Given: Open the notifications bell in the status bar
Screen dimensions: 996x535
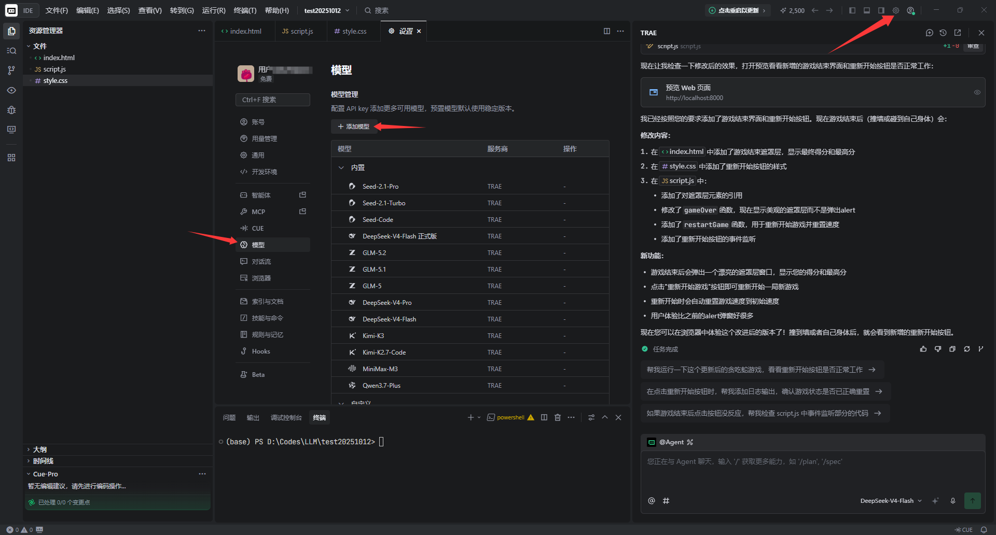Looking at the screenshot, I should click(x=984, y=530).
